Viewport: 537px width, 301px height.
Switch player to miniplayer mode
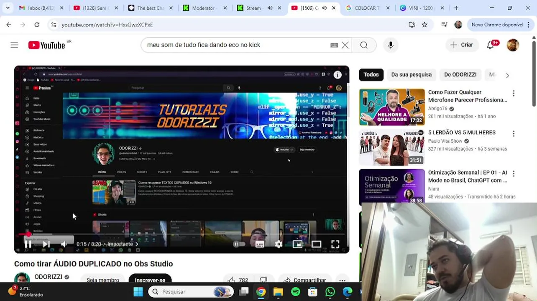[x=297, y=244]
